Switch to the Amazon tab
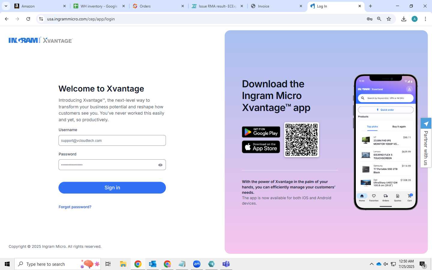Viewport: 432px width, 270px height. click(x=40, y=6)
